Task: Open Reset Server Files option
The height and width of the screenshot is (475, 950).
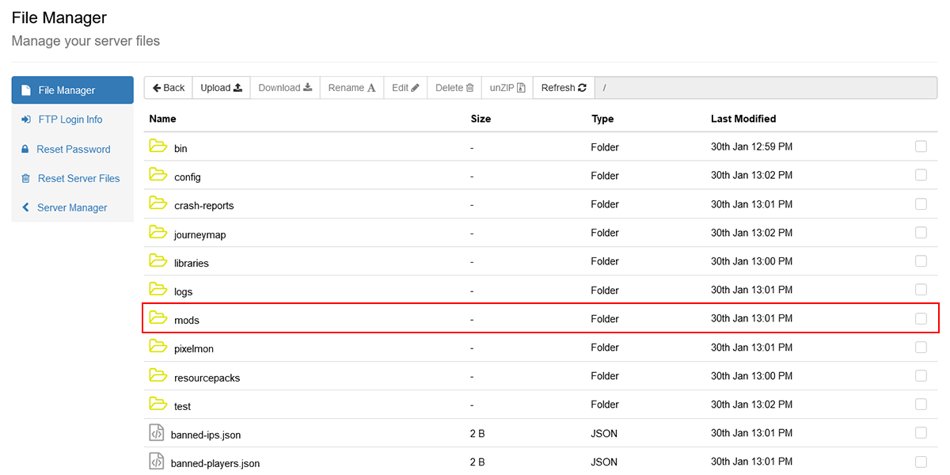Action: [73, 178]
